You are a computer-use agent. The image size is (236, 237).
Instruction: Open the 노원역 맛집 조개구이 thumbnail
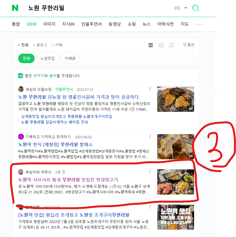point(176,217)
